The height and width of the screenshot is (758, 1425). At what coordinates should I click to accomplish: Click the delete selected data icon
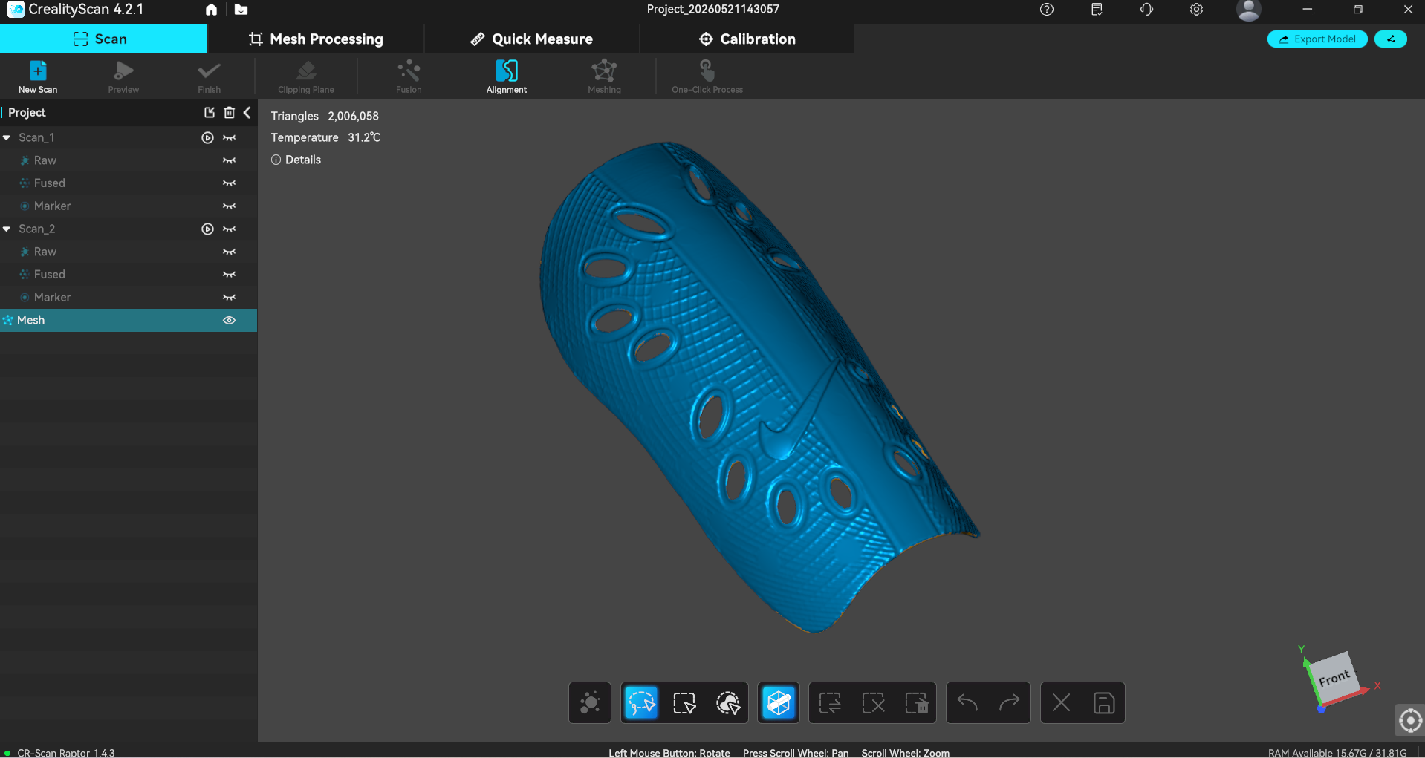917,702
